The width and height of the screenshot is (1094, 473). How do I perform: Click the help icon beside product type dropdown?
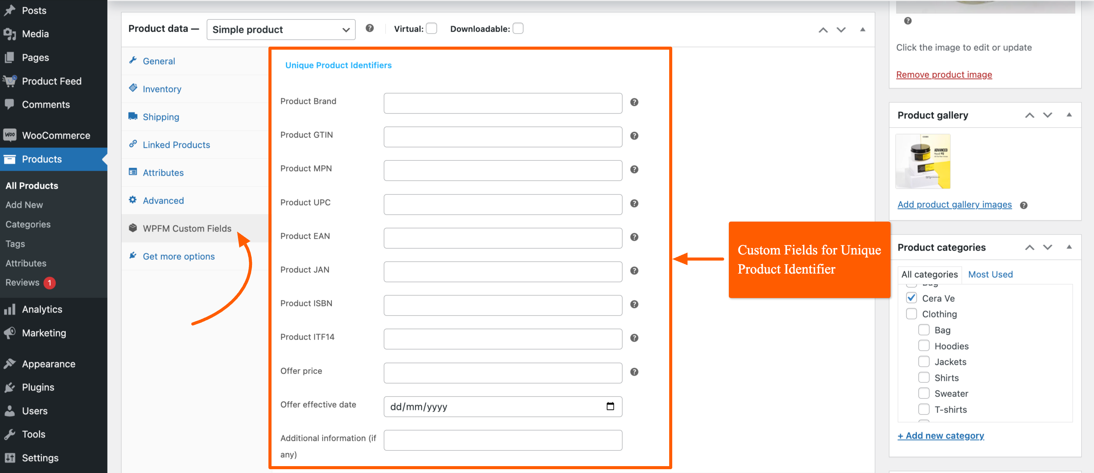coord(369,28)
